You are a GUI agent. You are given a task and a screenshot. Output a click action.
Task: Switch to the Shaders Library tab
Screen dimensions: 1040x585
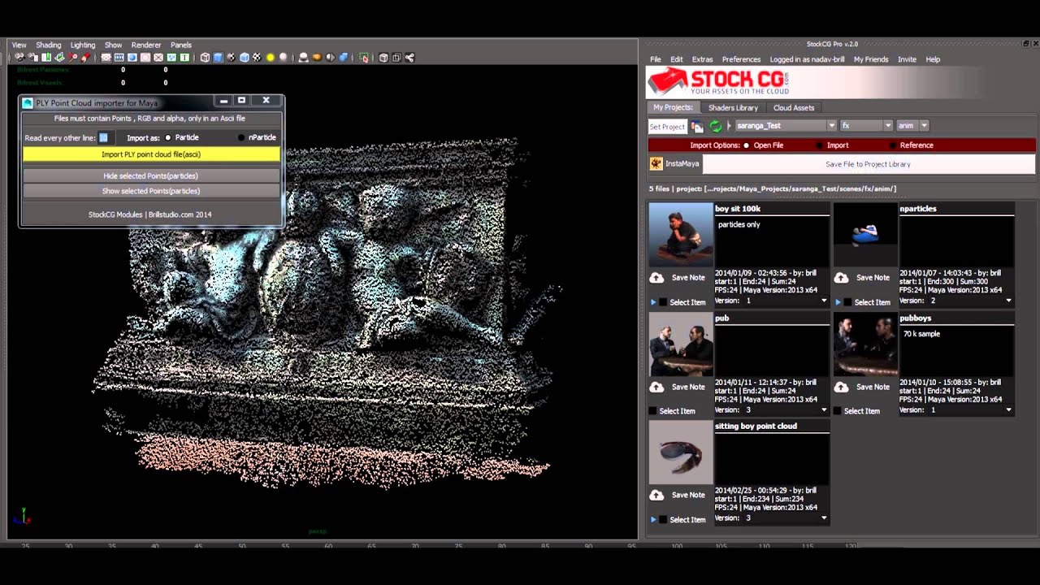click(x=733, y=107)
